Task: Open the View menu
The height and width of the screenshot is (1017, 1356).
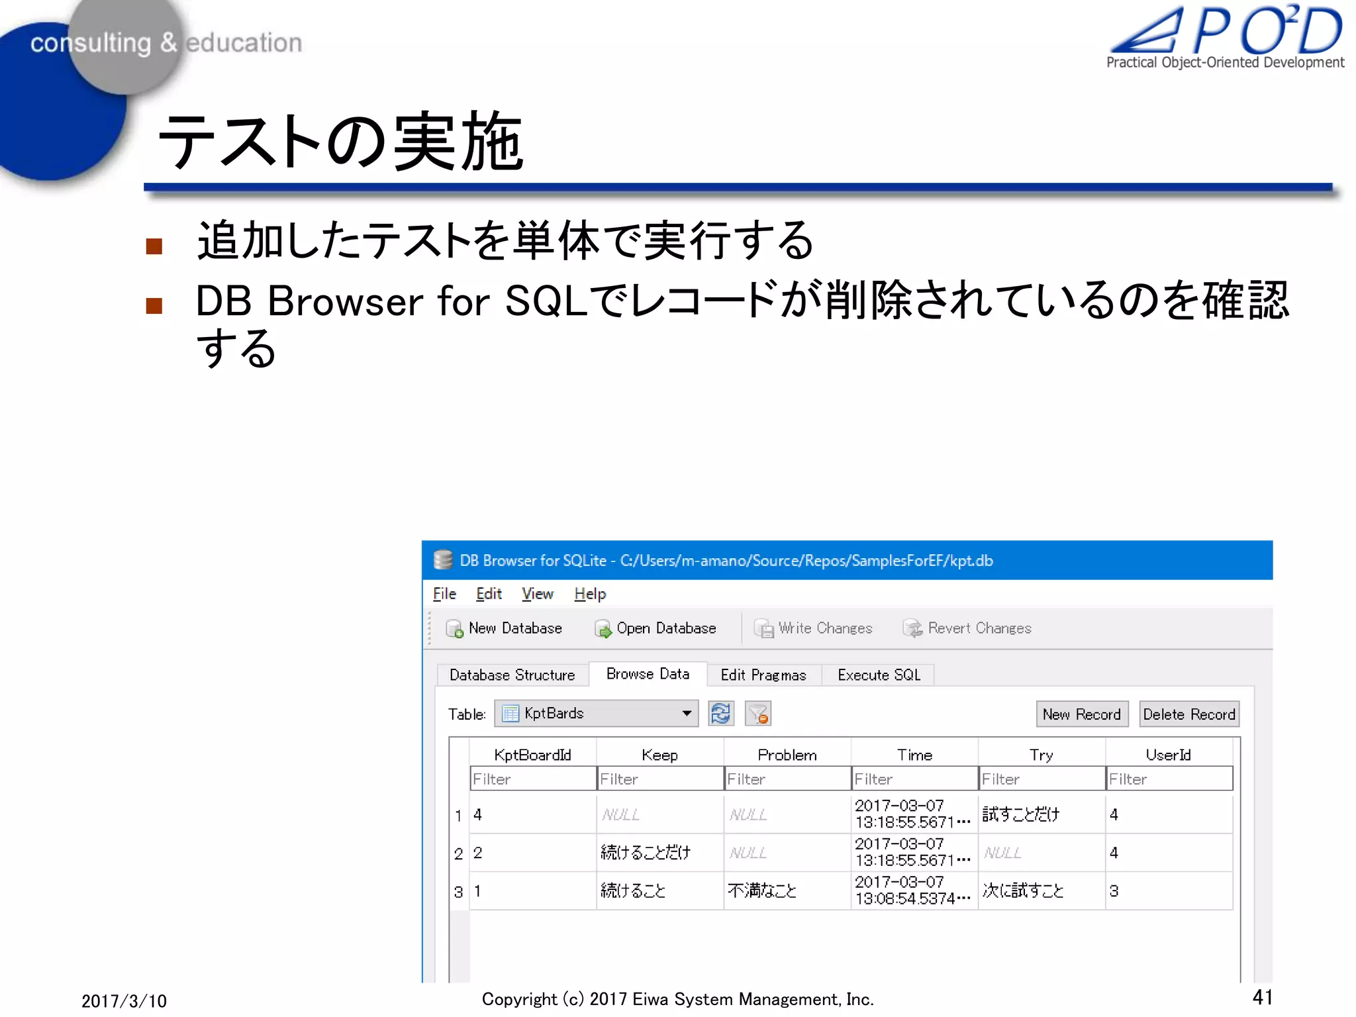Action: pos(537,594)
